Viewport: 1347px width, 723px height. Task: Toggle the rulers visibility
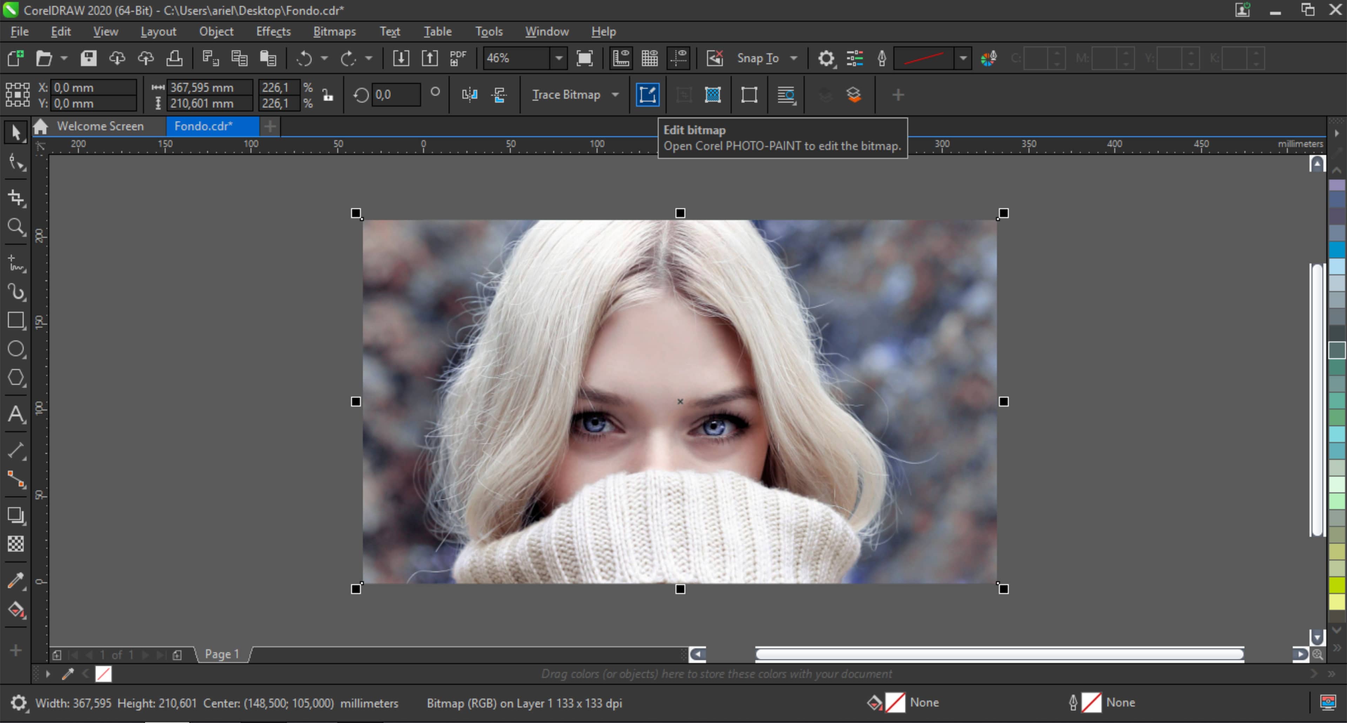click(x=621, y=58)
